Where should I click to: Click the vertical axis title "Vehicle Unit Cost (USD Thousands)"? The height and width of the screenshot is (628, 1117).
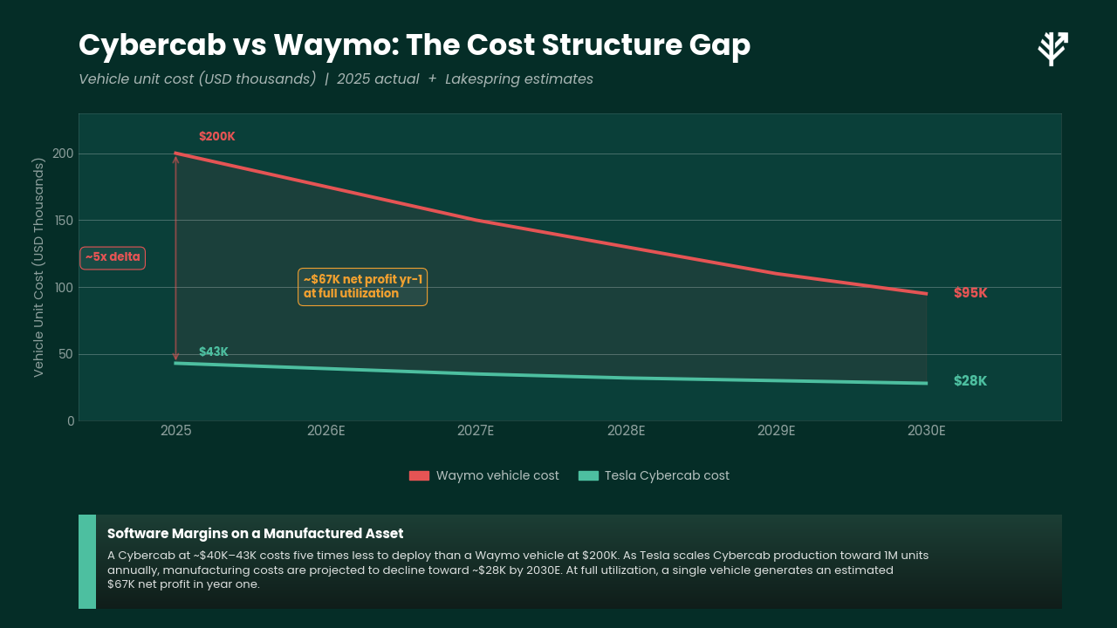coord(38,267)
